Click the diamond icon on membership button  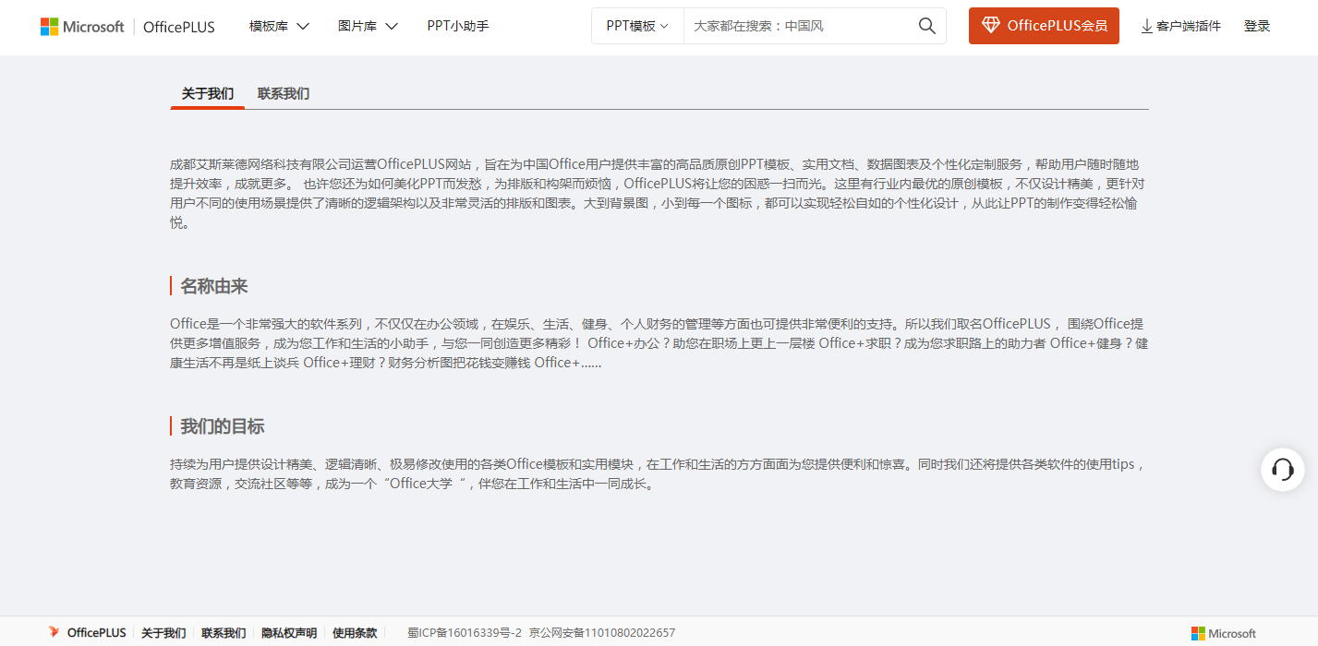(x=991, y=26)
